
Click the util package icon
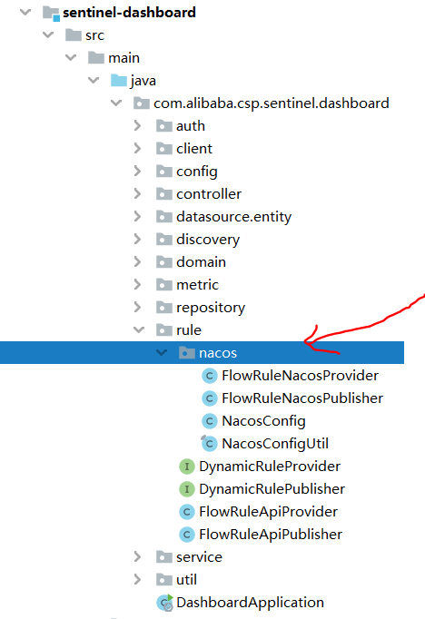tap(164, 580)
